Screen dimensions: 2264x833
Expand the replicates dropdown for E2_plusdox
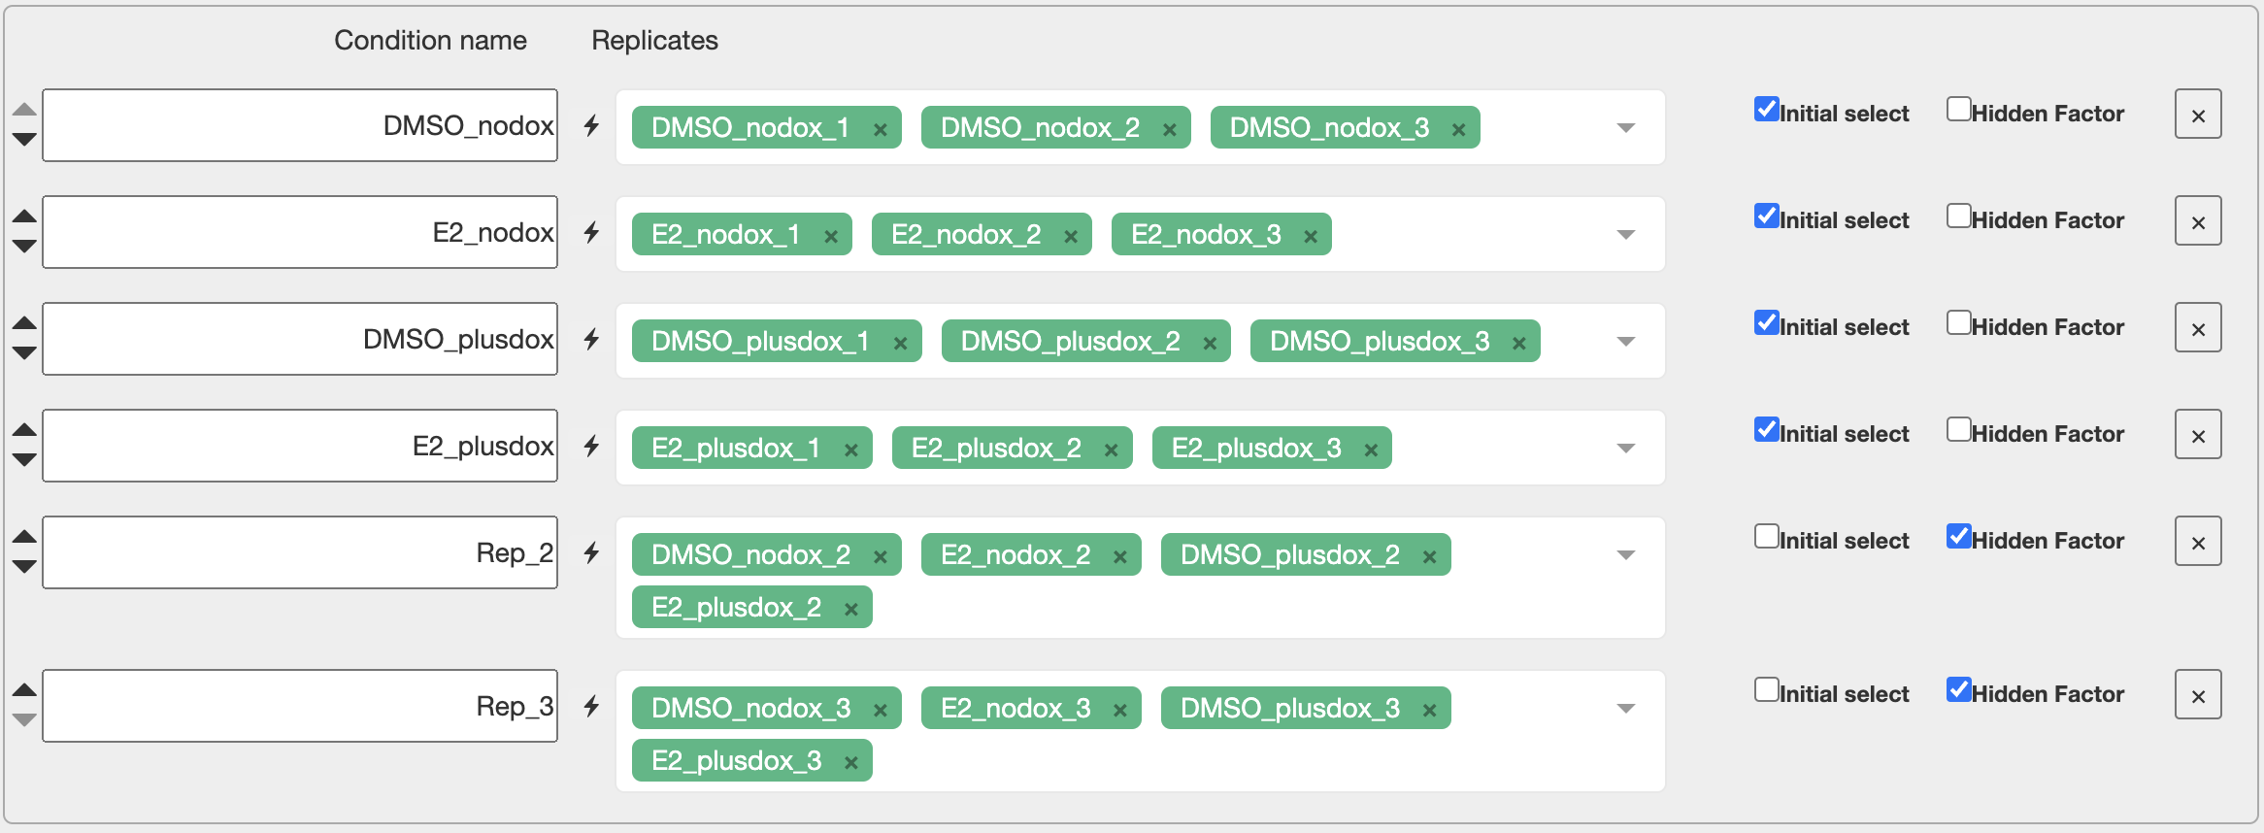tap(1626, 448)
